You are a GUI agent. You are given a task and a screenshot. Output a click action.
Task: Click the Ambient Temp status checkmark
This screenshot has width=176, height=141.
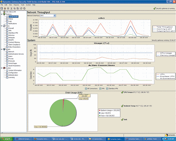tap(122, 106)
